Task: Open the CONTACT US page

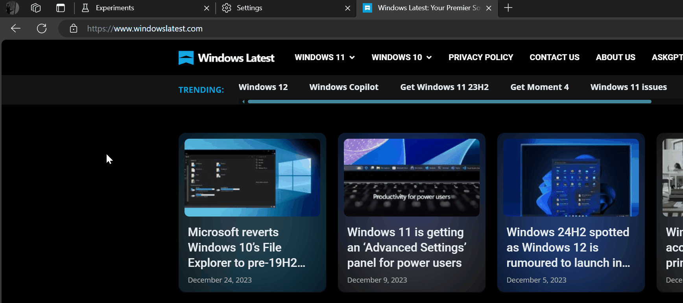Action: (554, 57)
